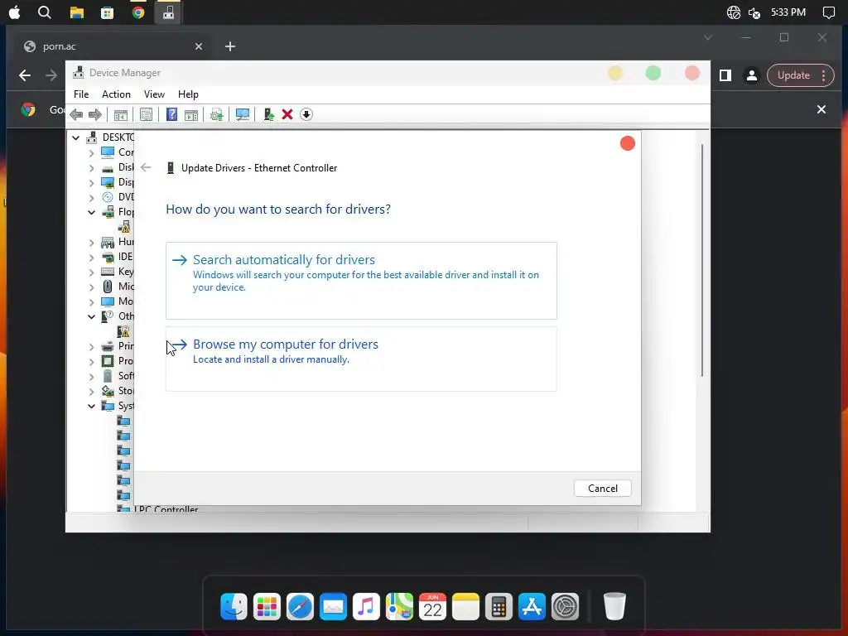Viewport: 848px width, 636px height.
Task: Open the View menu in Device Manager
Action: coord(154,94)
